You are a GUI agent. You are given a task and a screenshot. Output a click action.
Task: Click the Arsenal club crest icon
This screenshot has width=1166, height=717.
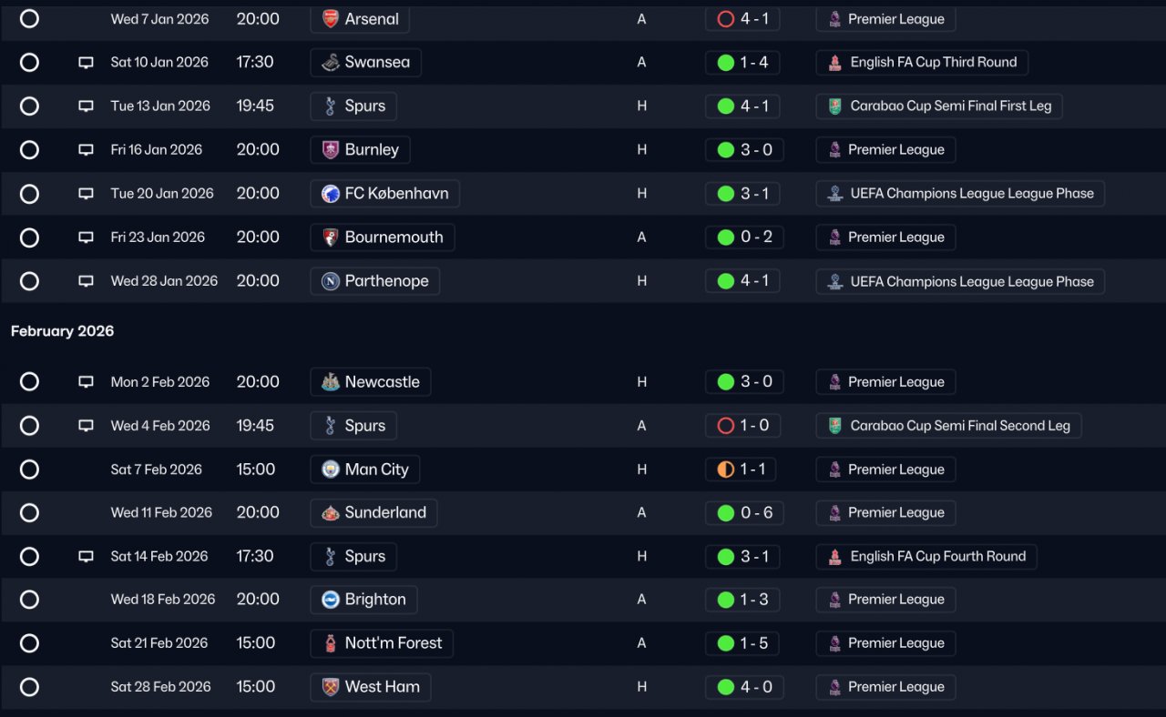(331, 19)
